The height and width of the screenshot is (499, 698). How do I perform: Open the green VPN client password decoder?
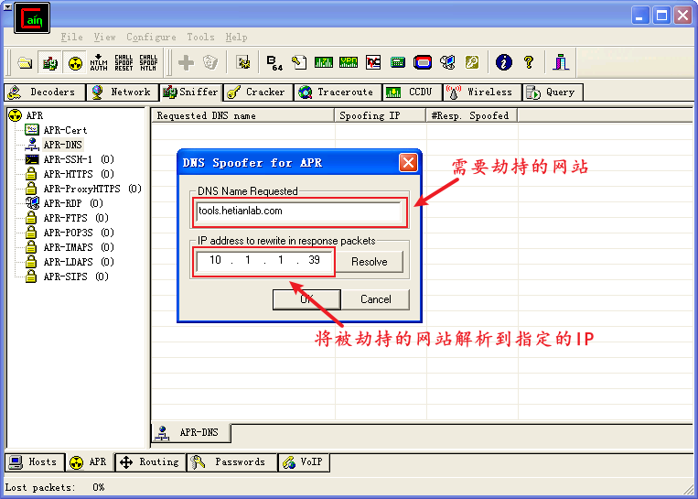[x=349, y=62]
